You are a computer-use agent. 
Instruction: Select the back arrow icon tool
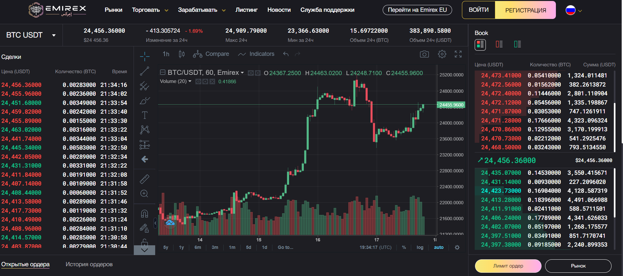pos(144,159)
